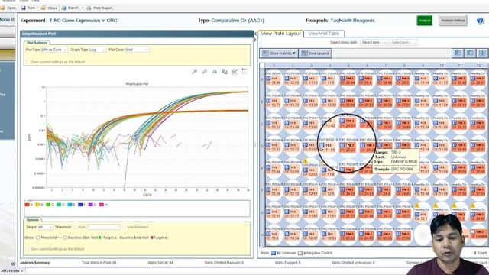
Task: Select plate column header 12
Action: 478,66
